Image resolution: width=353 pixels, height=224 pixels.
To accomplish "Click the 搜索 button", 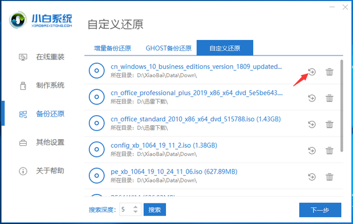I will 155,210.
